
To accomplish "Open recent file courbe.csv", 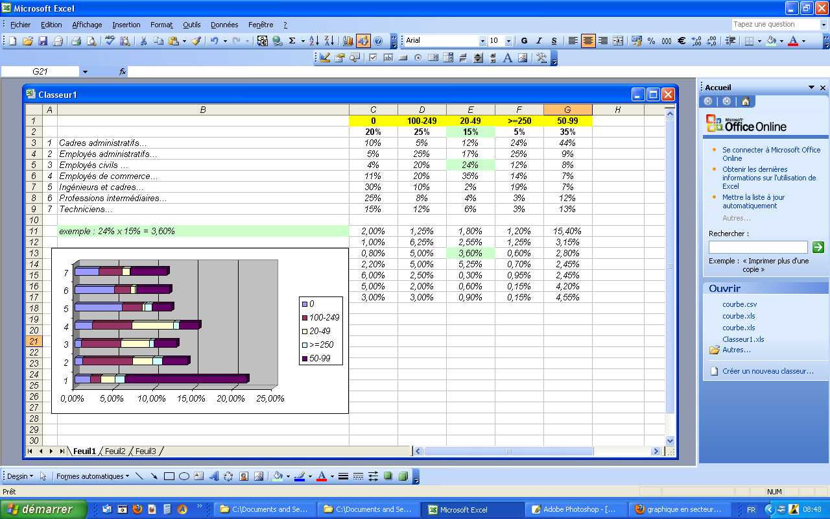I will pyautogui.click(x=739, y=304).
